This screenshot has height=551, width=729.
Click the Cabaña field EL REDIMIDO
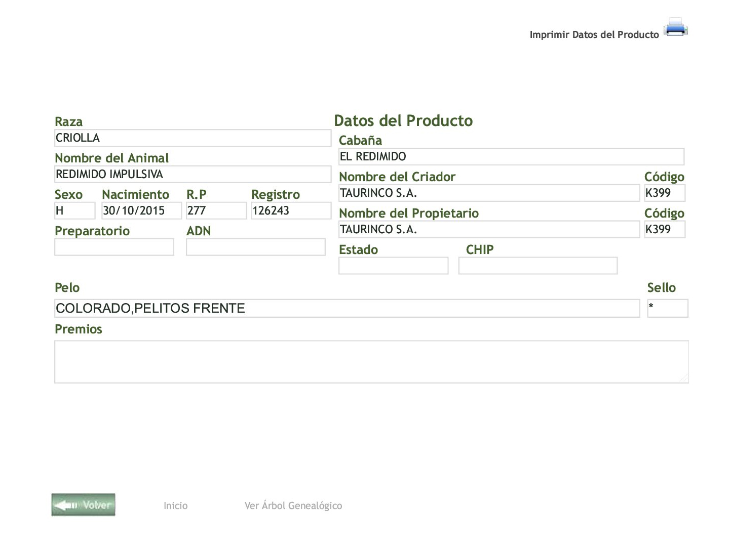point(511,157)
